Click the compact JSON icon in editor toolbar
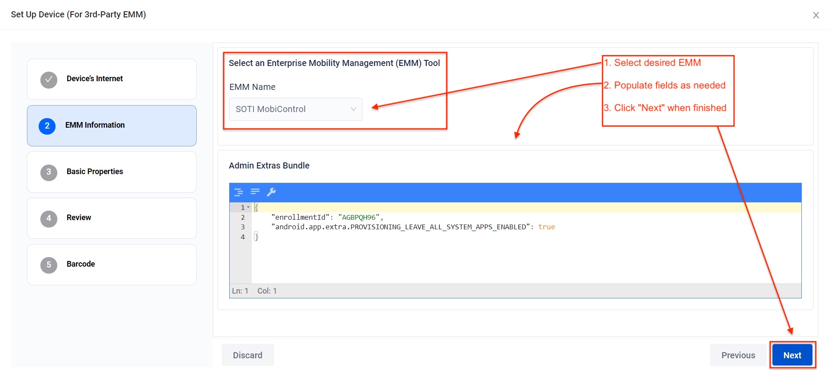 255,192
